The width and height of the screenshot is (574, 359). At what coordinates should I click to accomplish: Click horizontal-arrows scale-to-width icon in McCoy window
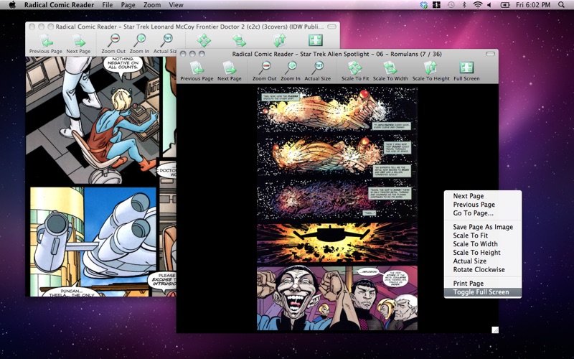(239, 40)
